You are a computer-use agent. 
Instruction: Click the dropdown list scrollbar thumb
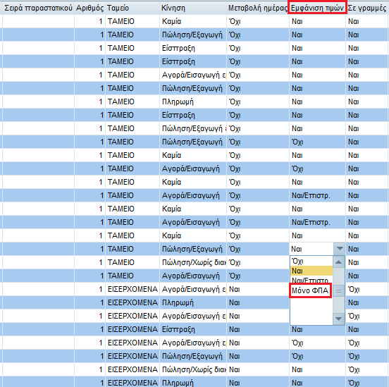coord(339,290)
